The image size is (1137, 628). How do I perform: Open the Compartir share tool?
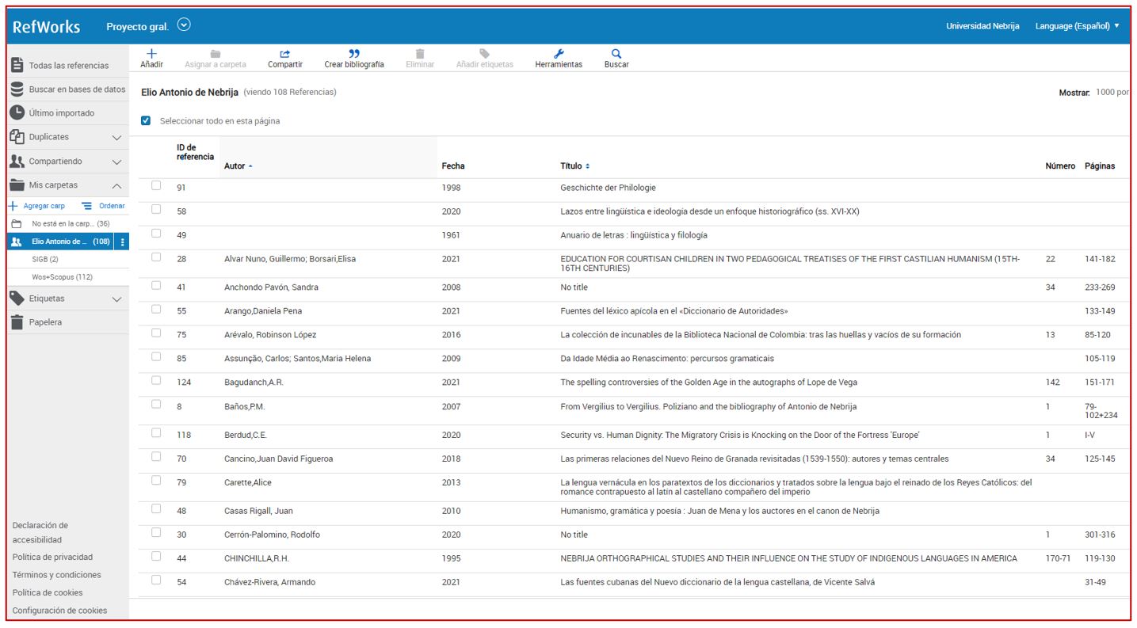pos(284,54)
